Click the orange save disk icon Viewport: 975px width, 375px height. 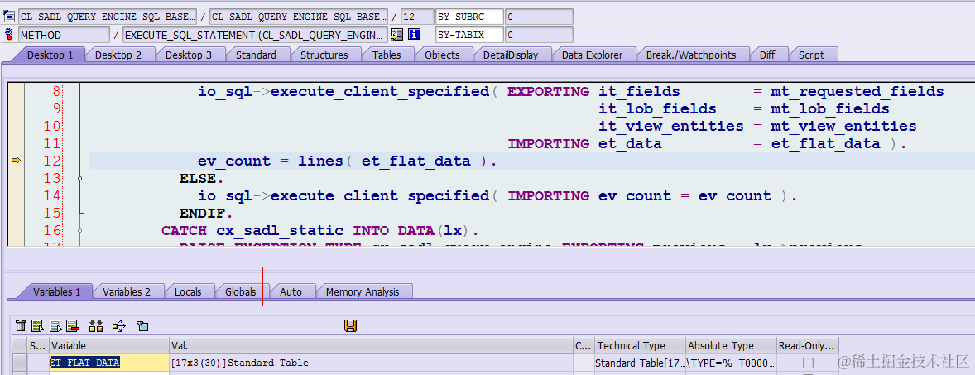coord(350,325)
